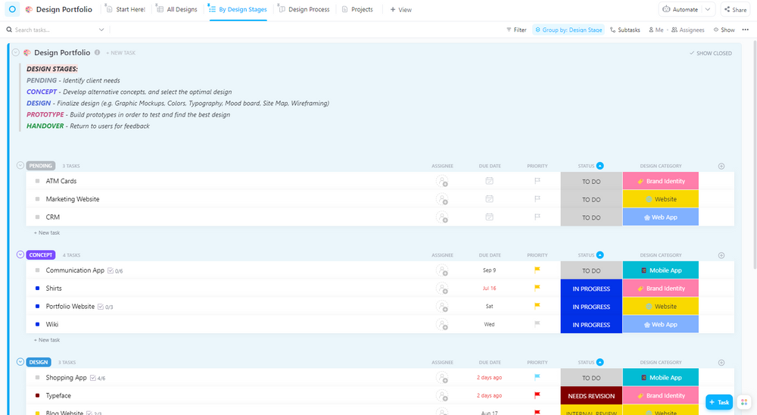757x415 pixels.
Task: Switch to the All Designs tab
Action: click(x=176, y=10)
